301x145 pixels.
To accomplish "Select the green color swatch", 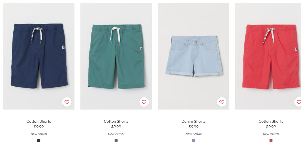I will coord(116,140).
